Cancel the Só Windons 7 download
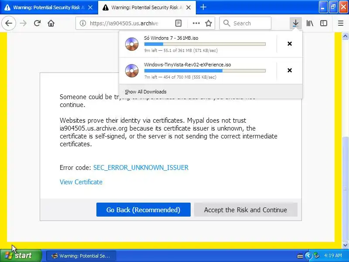Screen dimensions: 349x262 tap(290, 44)
